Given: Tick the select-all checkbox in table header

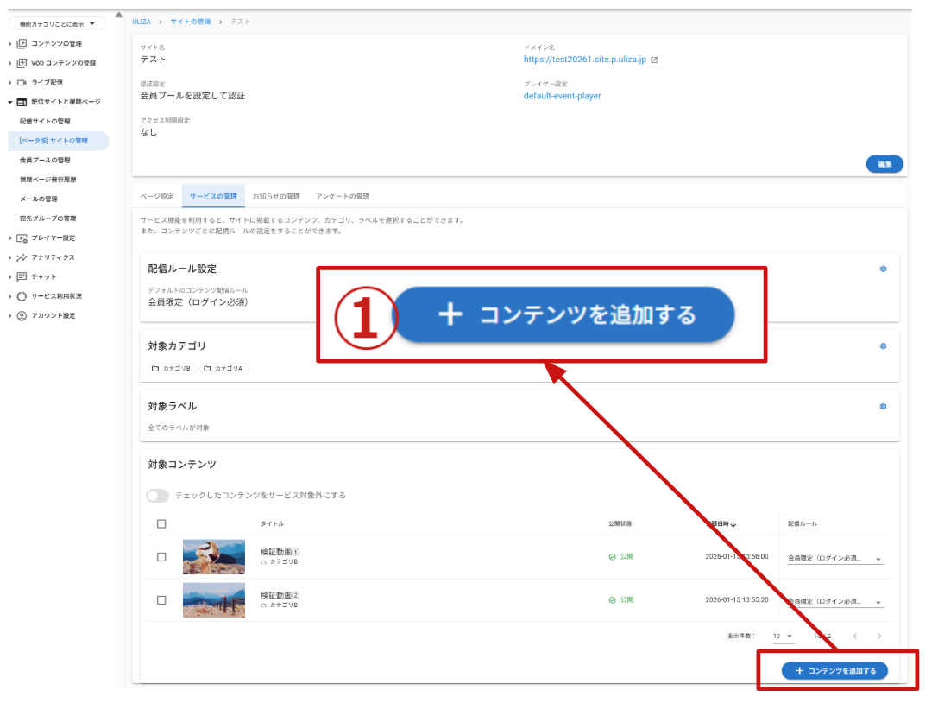Looking at the screenshot, I should point(161,524).
